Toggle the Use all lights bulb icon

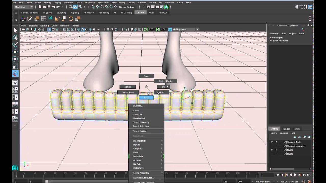(98, 29)
